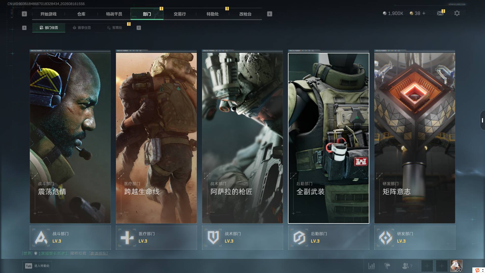Select the 部门任务 sub-tab
Viewport: 485px width, 273px height.
[49, 28]
